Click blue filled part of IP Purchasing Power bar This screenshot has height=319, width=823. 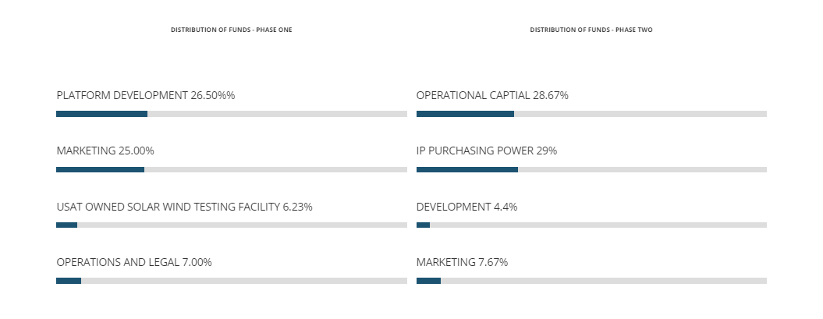click(466, 169)
